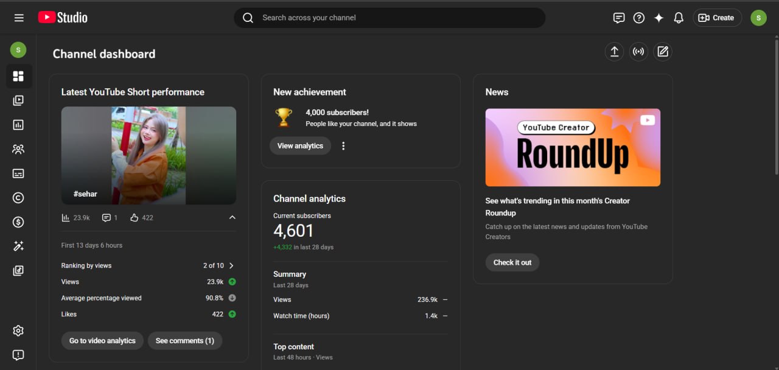Open Analytics in the sidebar
The height and width of the screenshot is (370, 779).
[18, 125]
